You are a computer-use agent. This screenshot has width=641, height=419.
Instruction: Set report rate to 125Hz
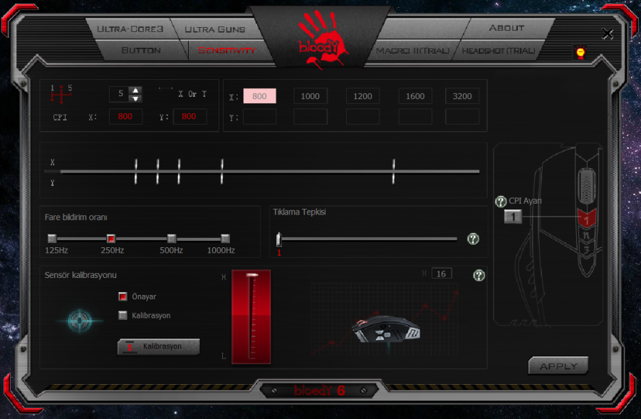point(52,239)
